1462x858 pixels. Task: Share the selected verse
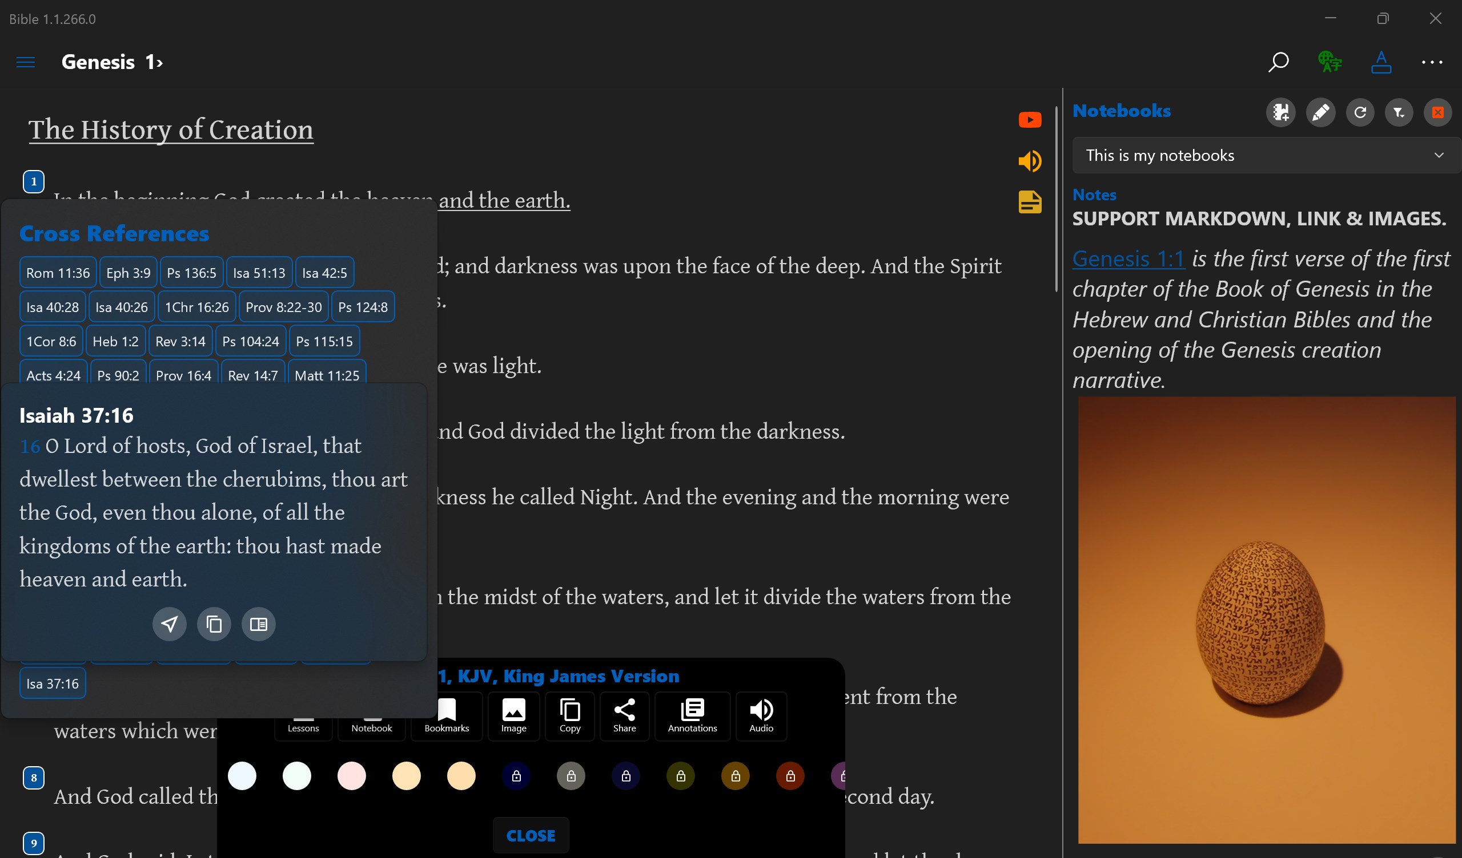pyautogui.click(x=624, y=716)
